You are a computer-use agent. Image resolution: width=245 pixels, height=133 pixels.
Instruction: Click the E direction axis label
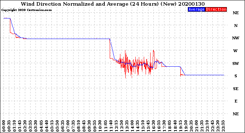point(236,101)
